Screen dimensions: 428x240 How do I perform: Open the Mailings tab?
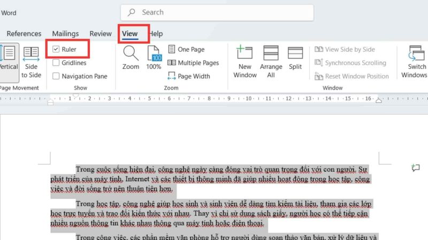65,34
